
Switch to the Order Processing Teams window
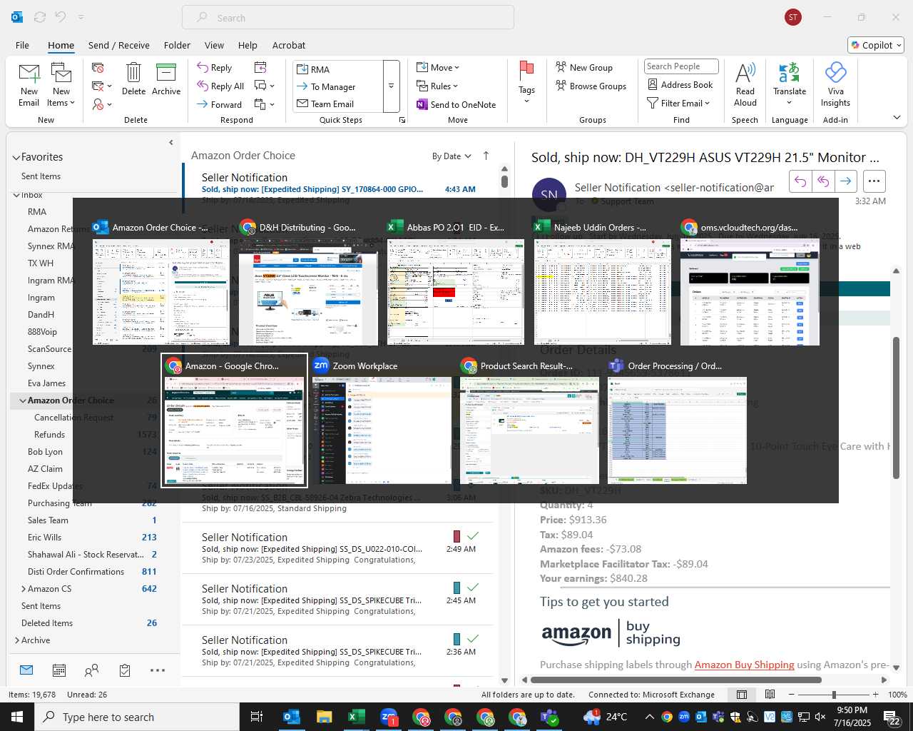(x=677, y=421)
